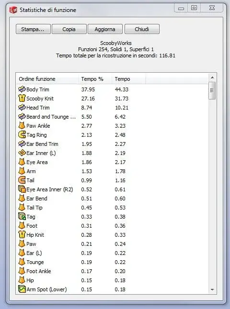Click the Arm Spot (Lower) icon
Viewport: 230px width, 309px height.
click(x=22, y=289)
